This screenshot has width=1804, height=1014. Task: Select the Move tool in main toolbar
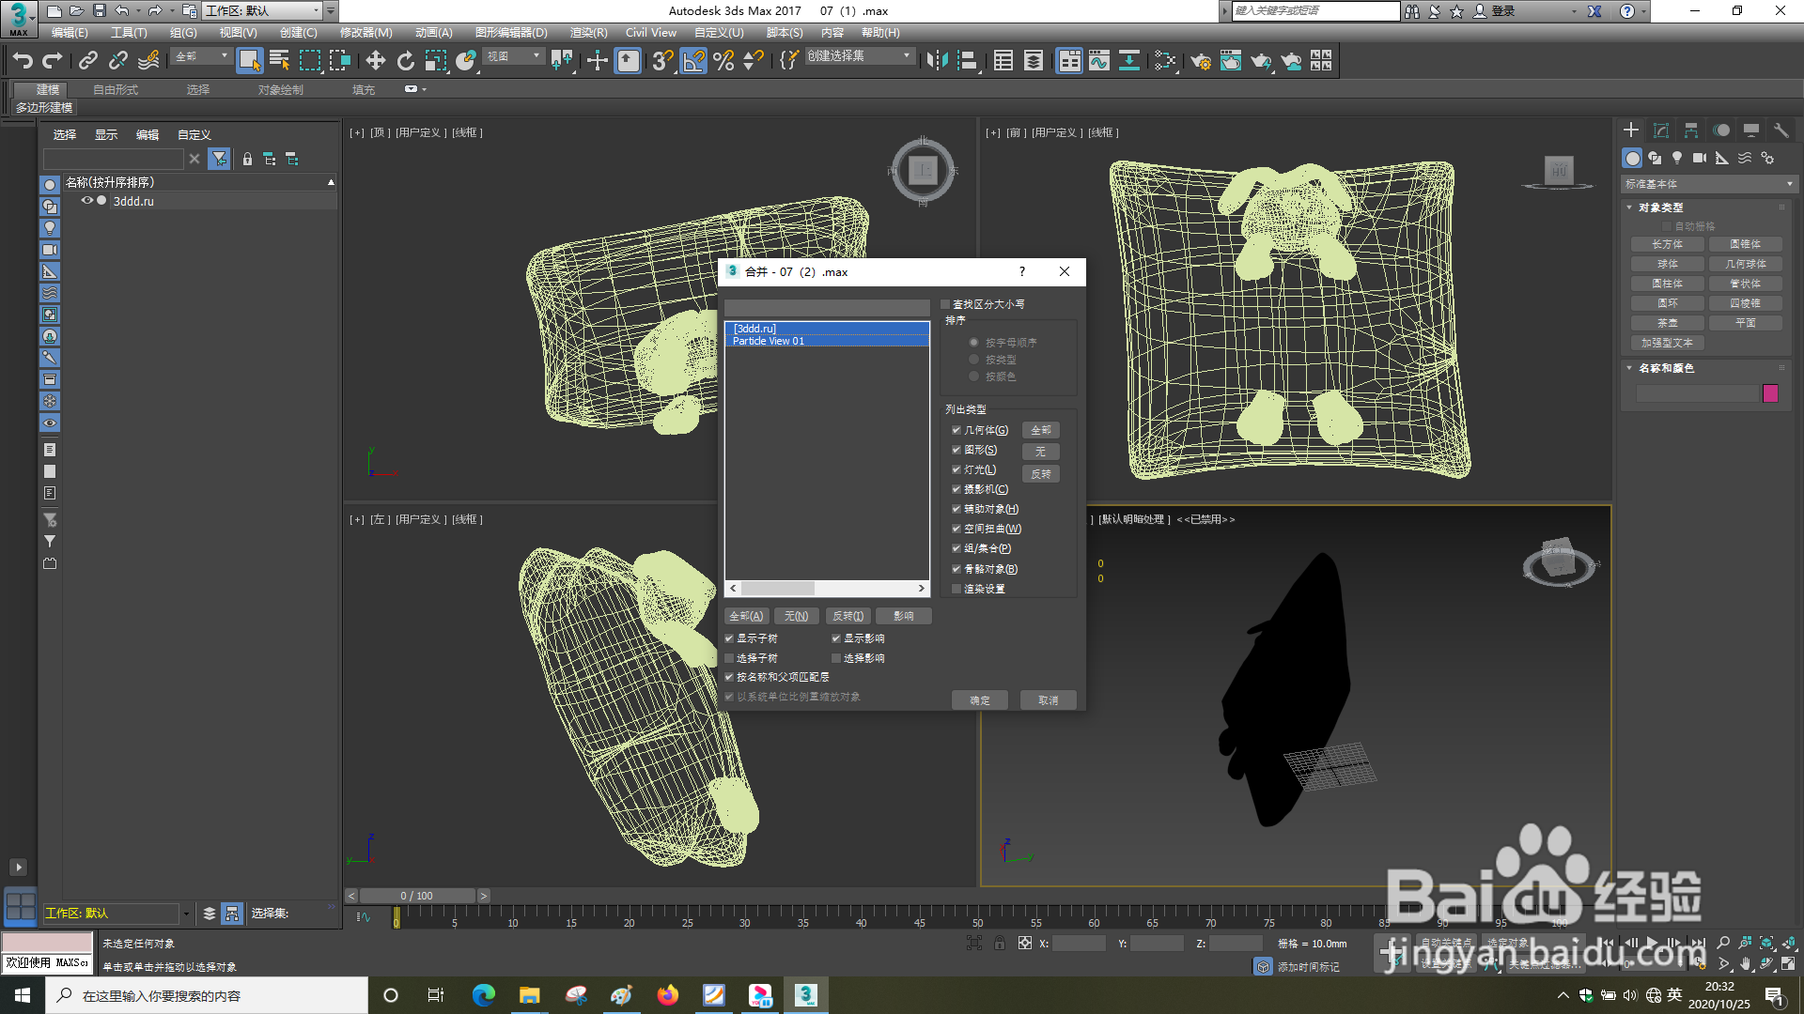[375, 61]
